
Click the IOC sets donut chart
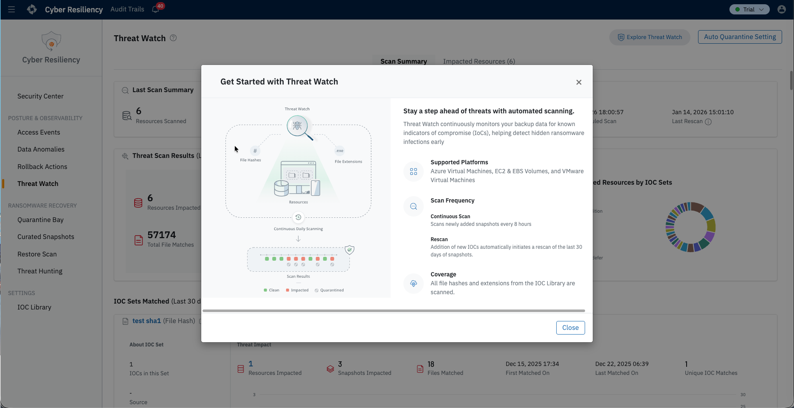[x=690, y=227]
